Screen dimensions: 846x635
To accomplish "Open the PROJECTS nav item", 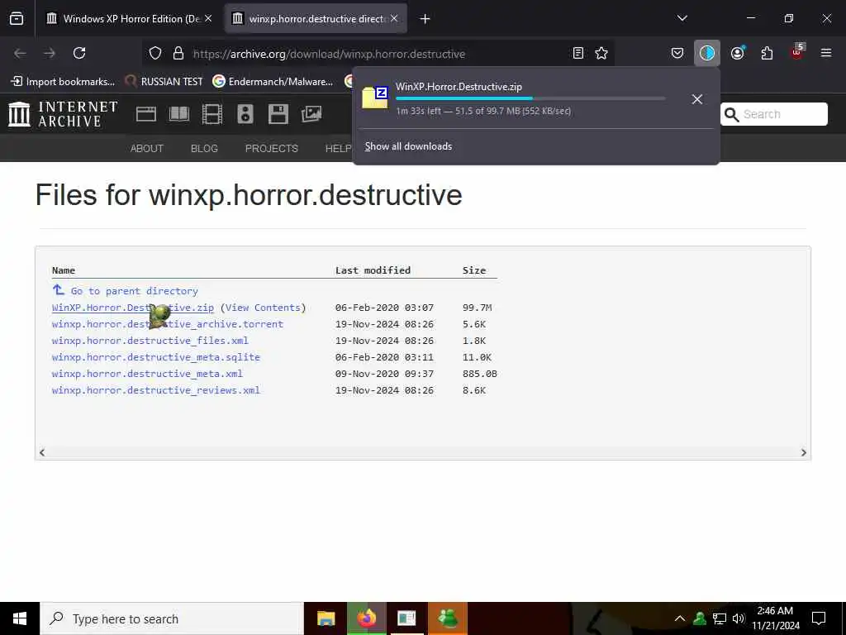I will click(x=271, y=149).
